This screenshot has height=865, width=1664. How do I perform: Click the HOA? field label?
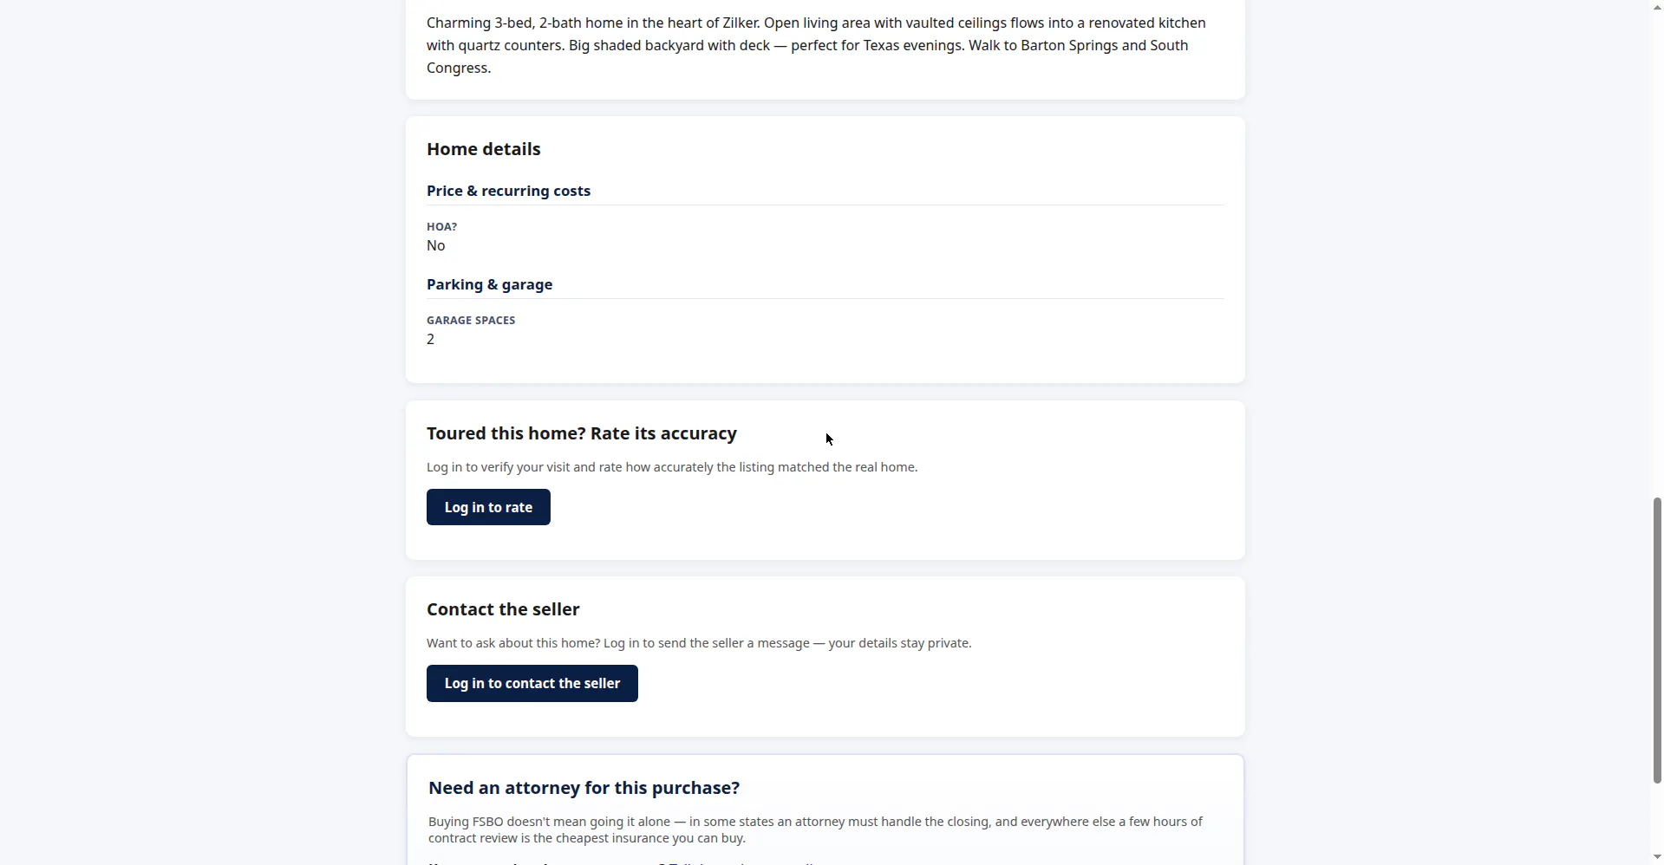coord(441,227)
